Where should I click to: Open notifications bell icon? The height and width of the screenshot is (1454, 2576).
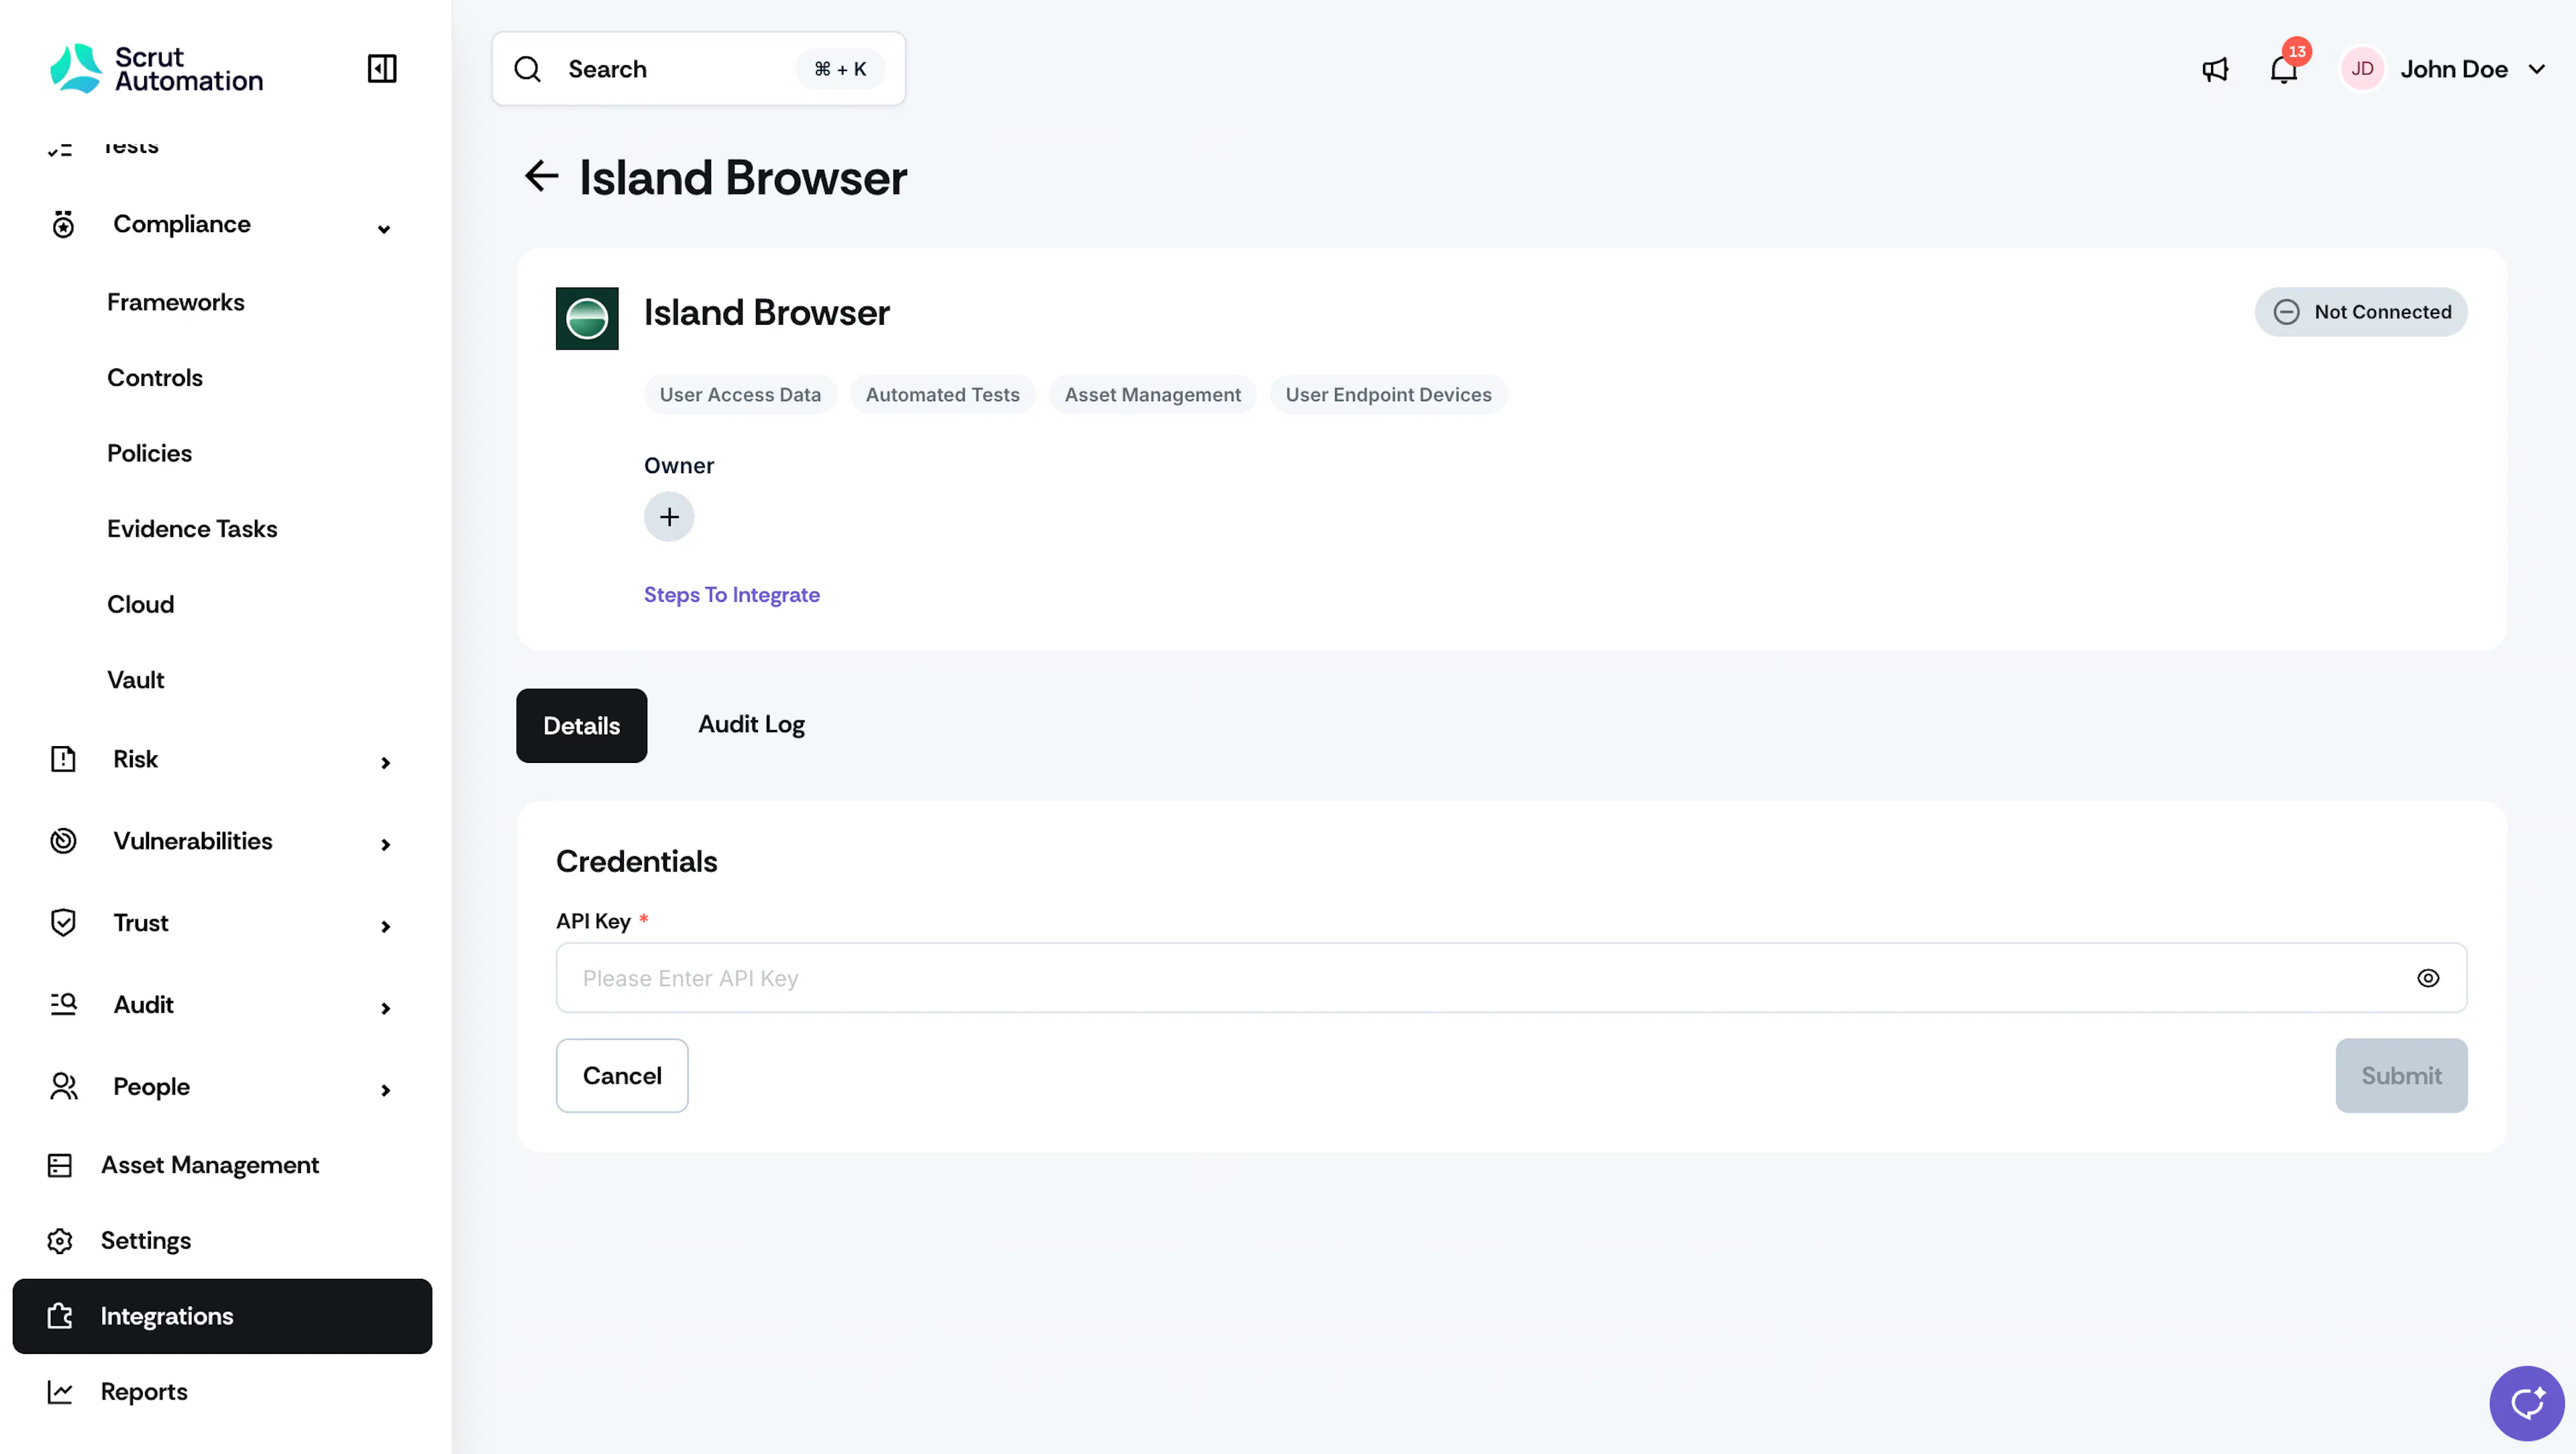point(2283,69)
